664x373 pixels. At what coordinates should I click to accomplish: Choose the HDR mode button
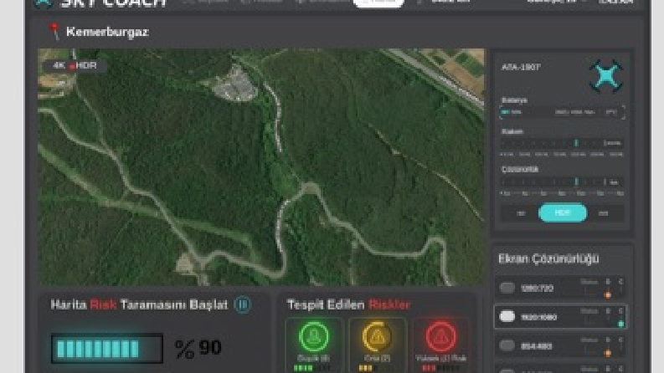563,212
